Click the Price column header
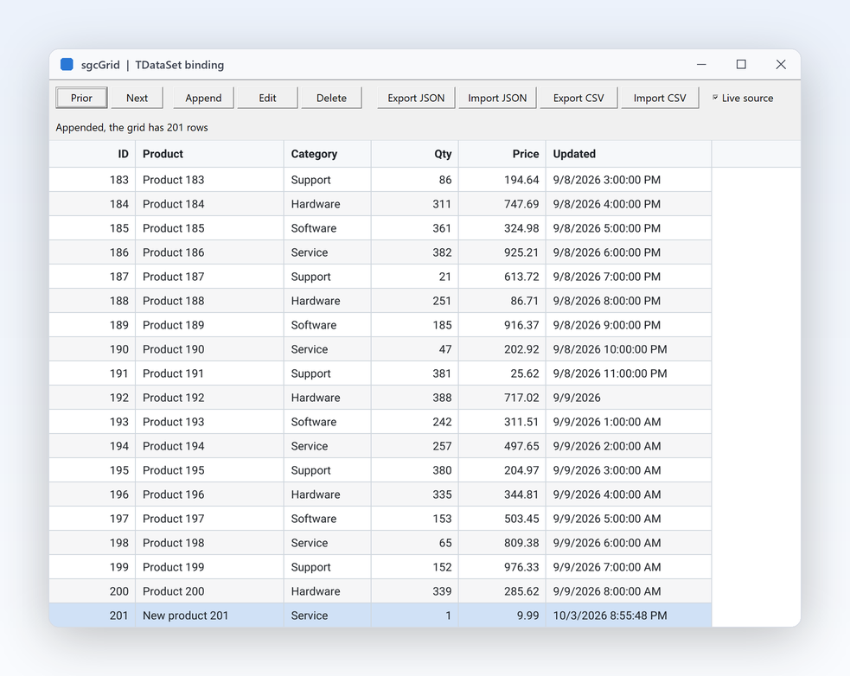The image size is (850, 676). tap(502, 154)
